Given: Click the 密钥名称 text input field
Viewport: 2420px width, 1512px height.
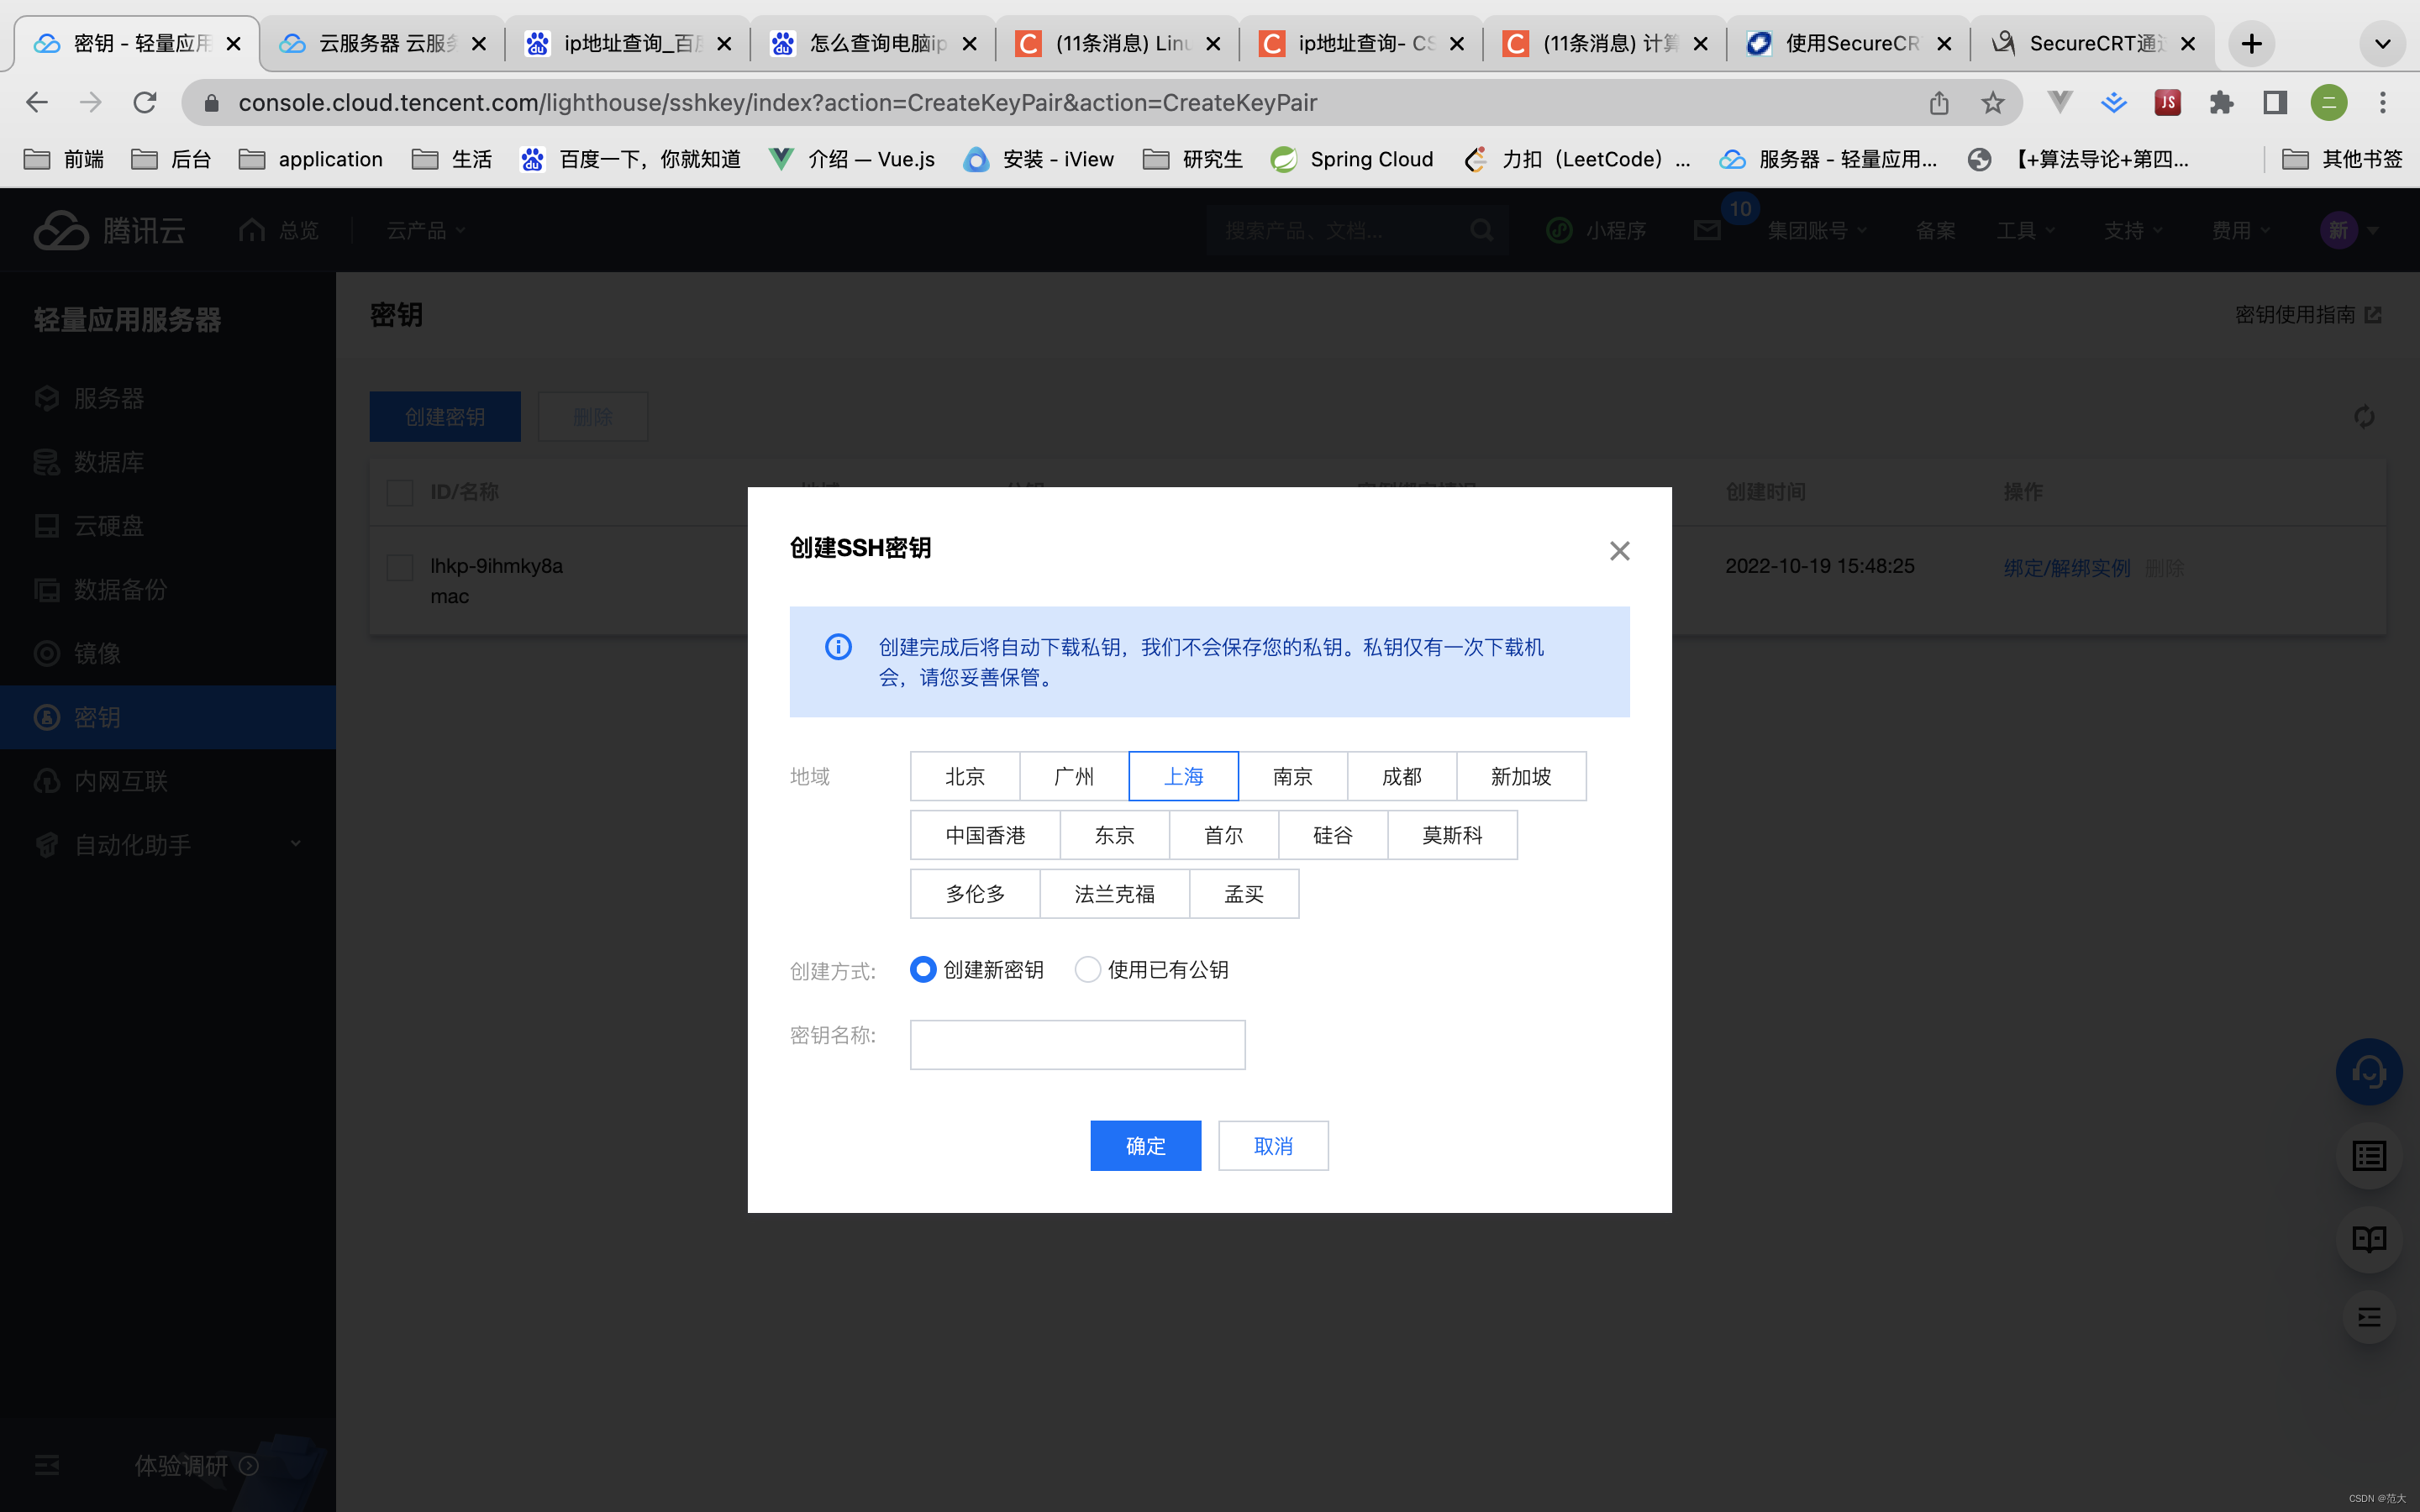Looking at the screenshot, I should pos(1077,1044).
